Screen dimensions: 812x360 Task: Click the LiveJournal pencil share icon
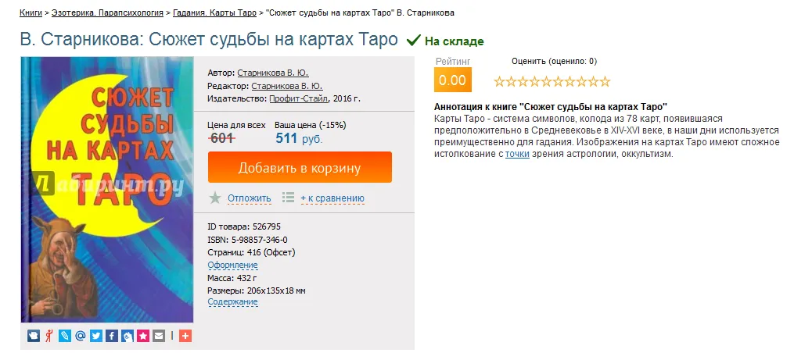[x=65, y=336]
